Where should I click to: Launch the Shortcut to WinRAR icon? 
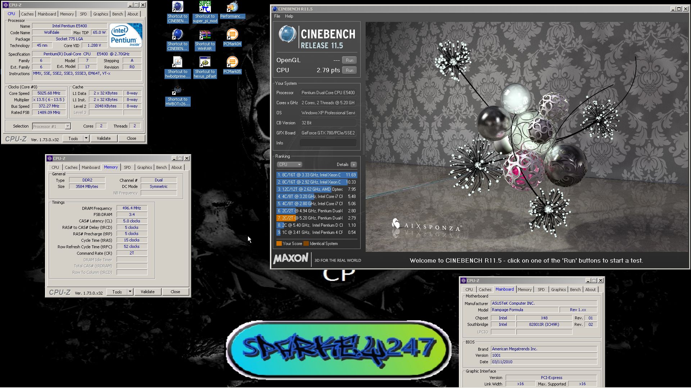coord(205,34)
